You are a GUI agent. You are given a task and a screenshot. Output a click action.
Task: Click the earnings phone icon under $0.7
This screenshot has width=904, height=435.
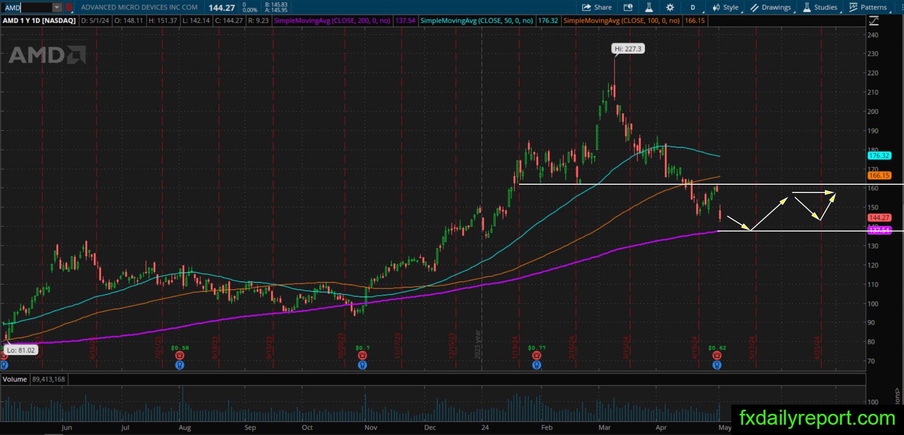point(362,355)
